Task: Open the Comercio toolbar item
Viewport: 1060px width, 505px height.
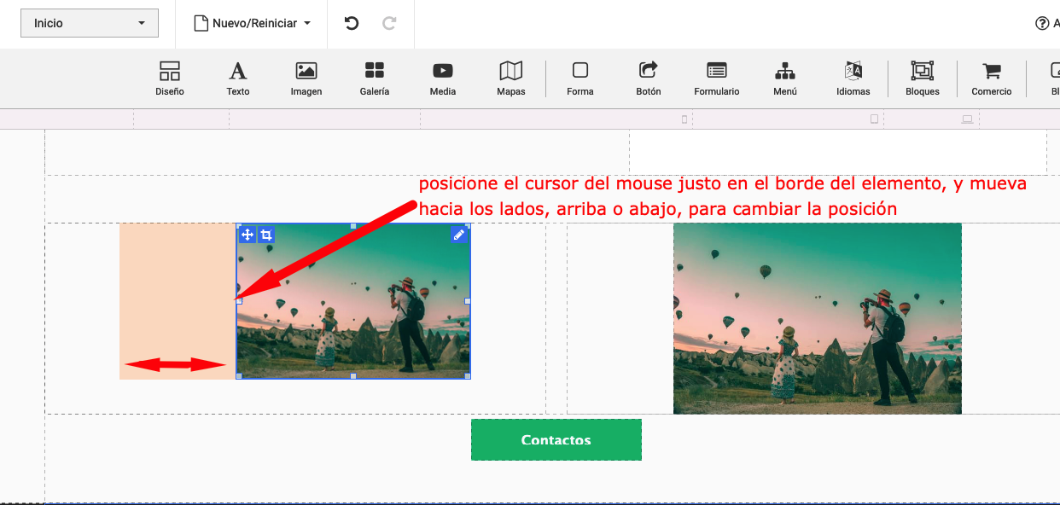Action: coord(992,78)
